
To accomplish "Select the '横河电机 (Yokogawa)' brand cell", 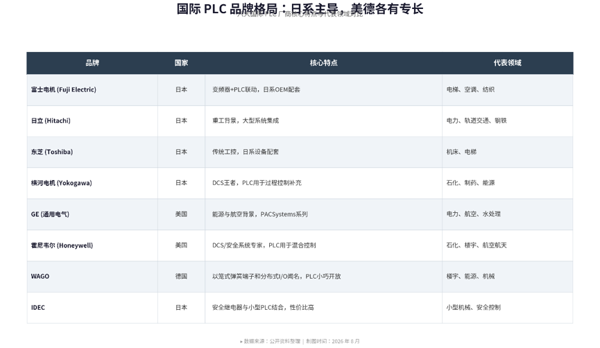I will coord(92,183).
